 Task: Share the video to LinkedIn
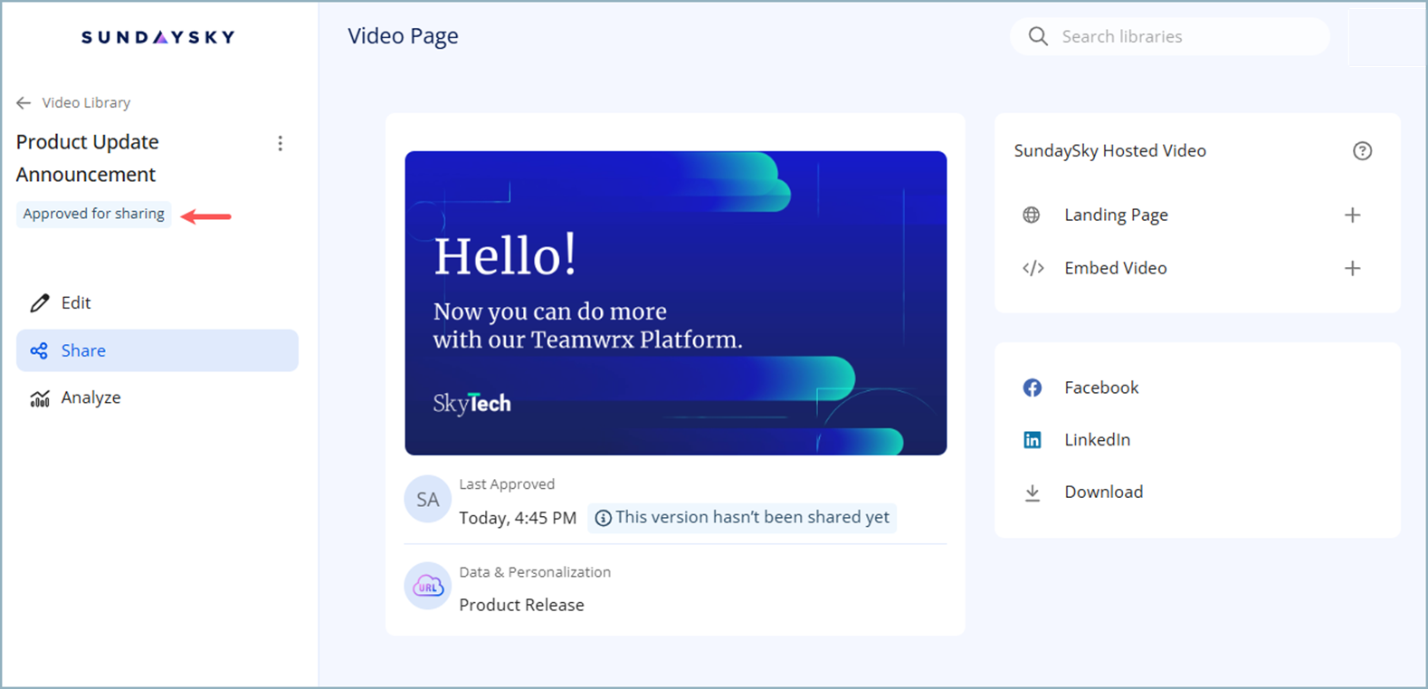(1096, 440)
